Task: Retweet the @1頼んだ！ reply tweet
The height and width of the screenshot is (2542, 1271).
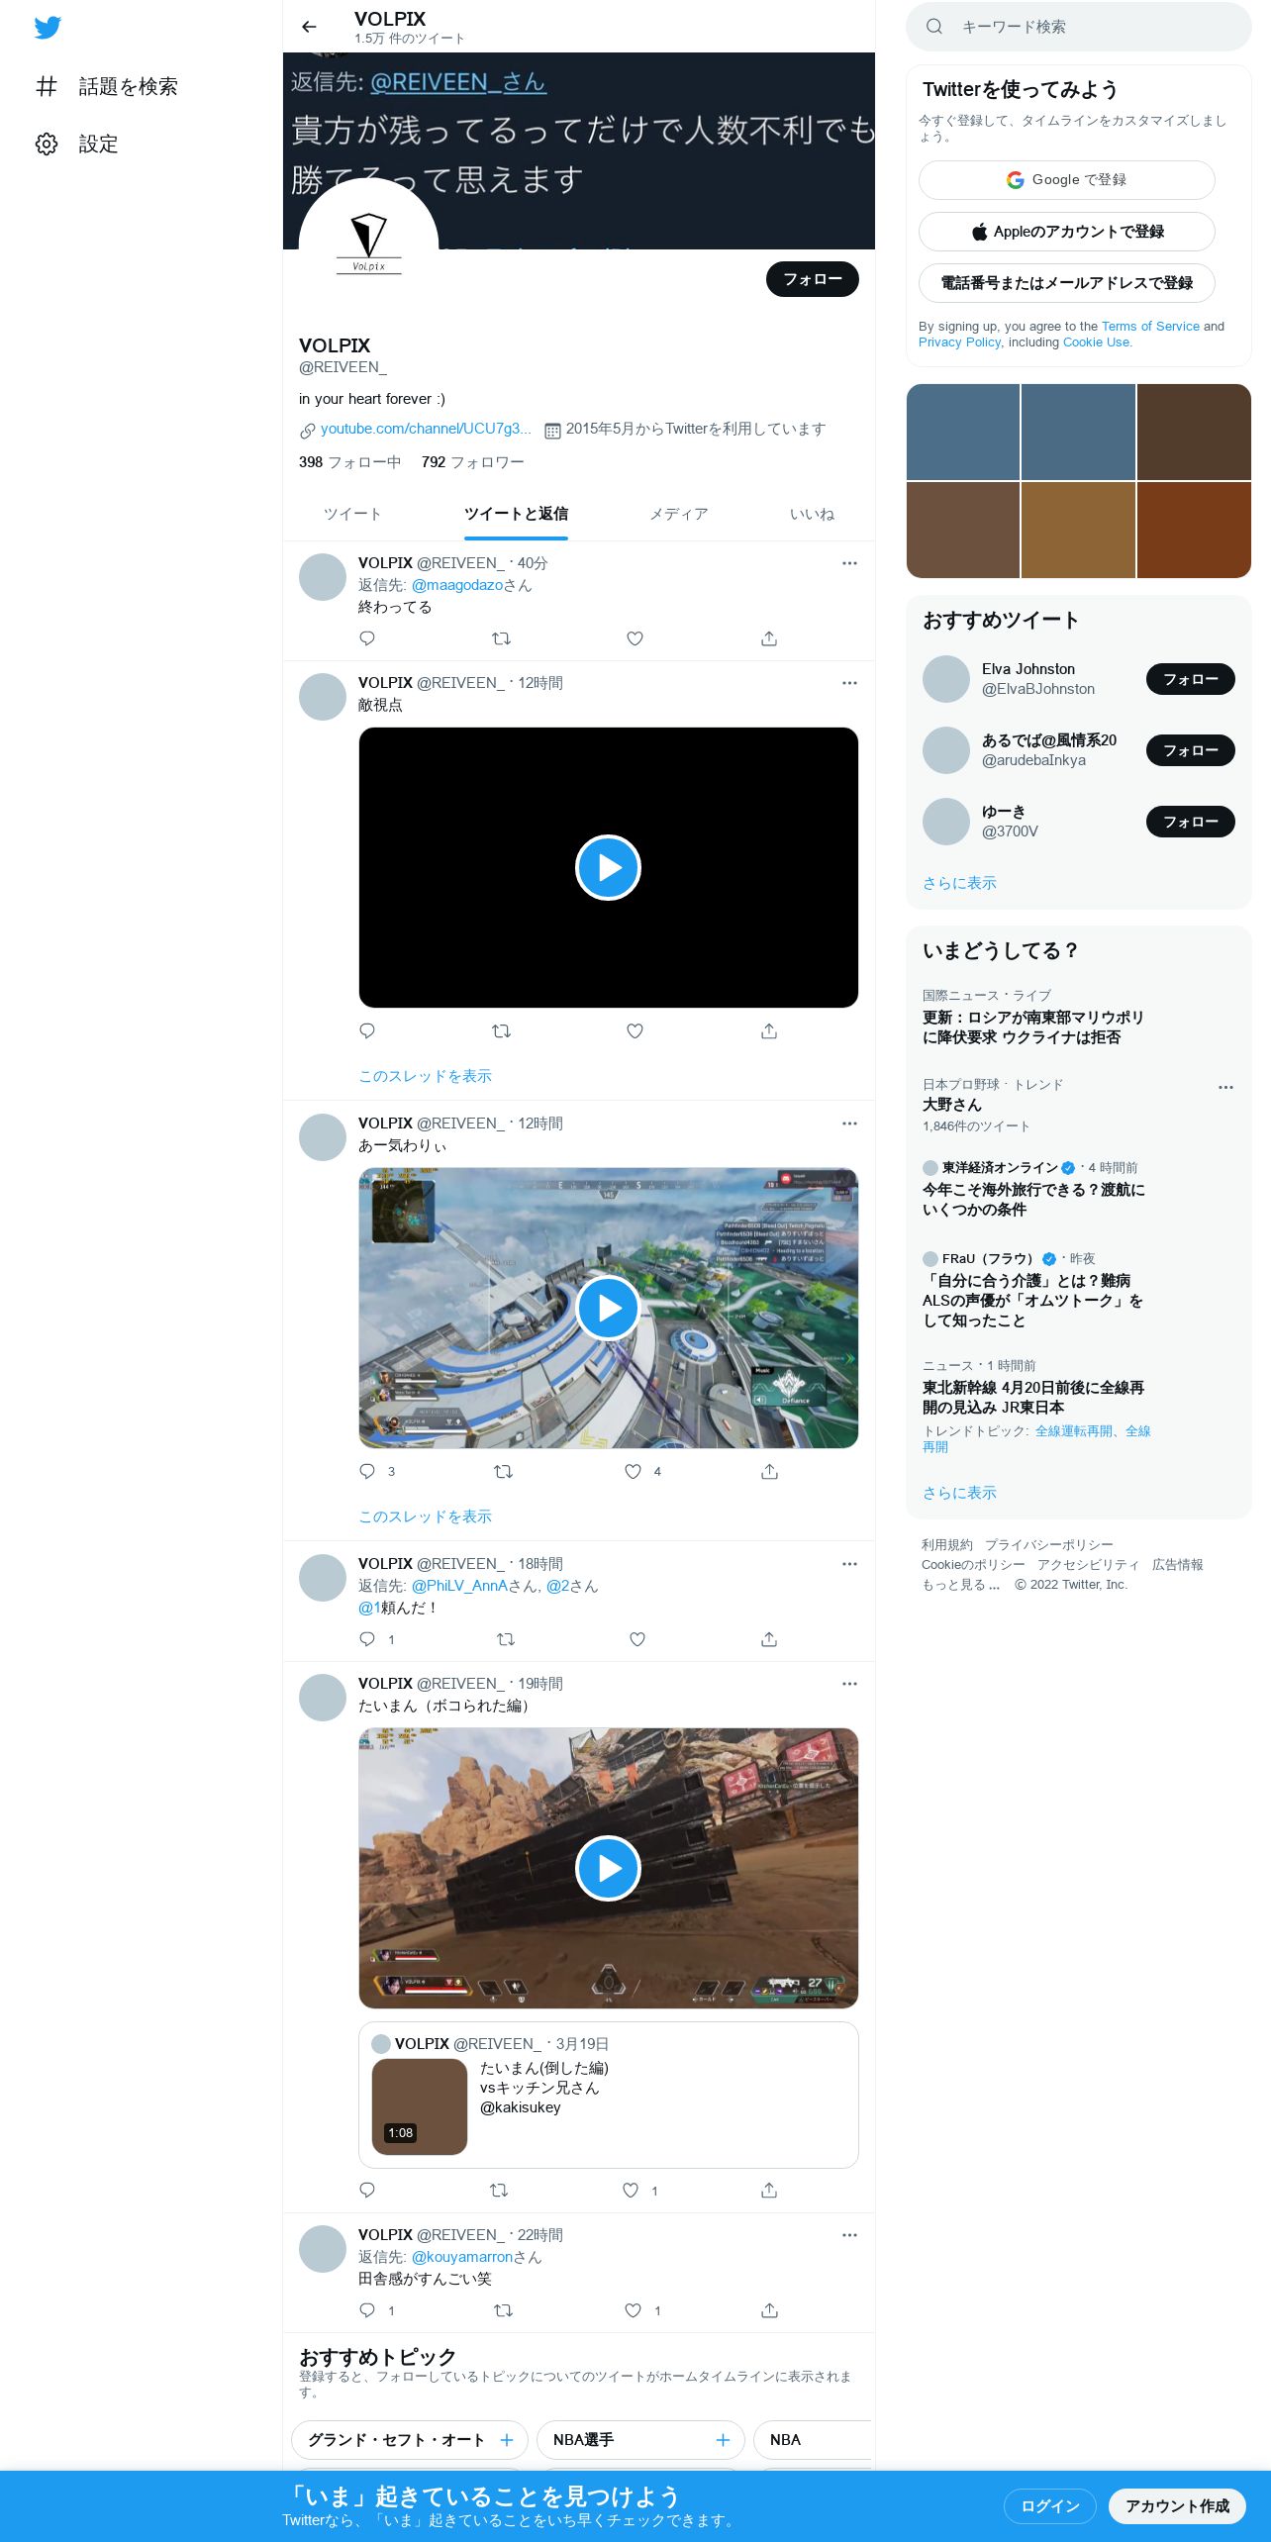Action: click(x=505, y=1639)
